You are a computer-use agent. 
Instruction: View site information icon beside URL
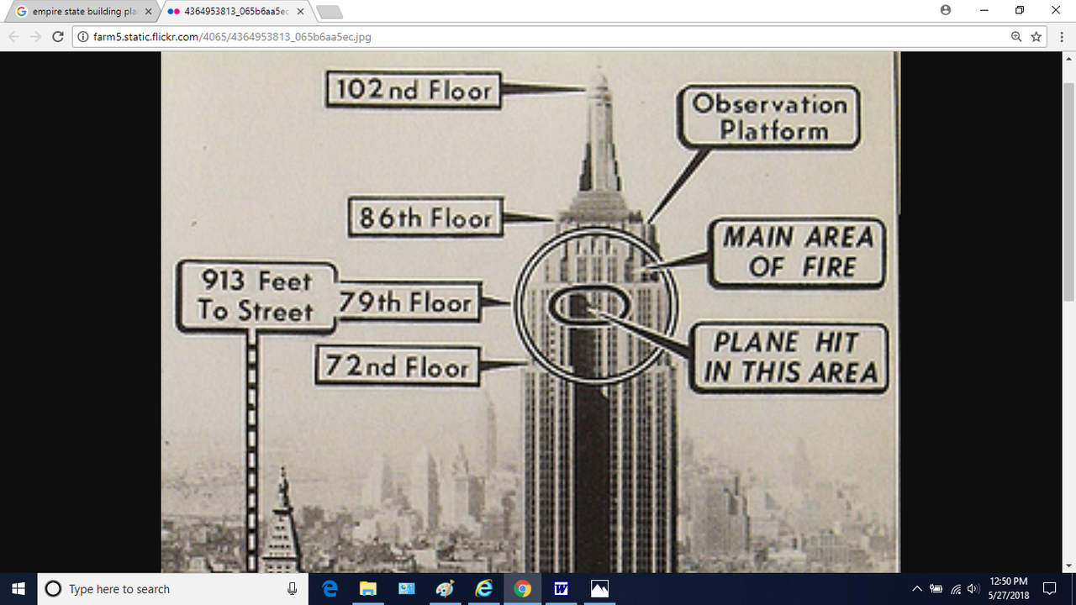pos(82,37)
